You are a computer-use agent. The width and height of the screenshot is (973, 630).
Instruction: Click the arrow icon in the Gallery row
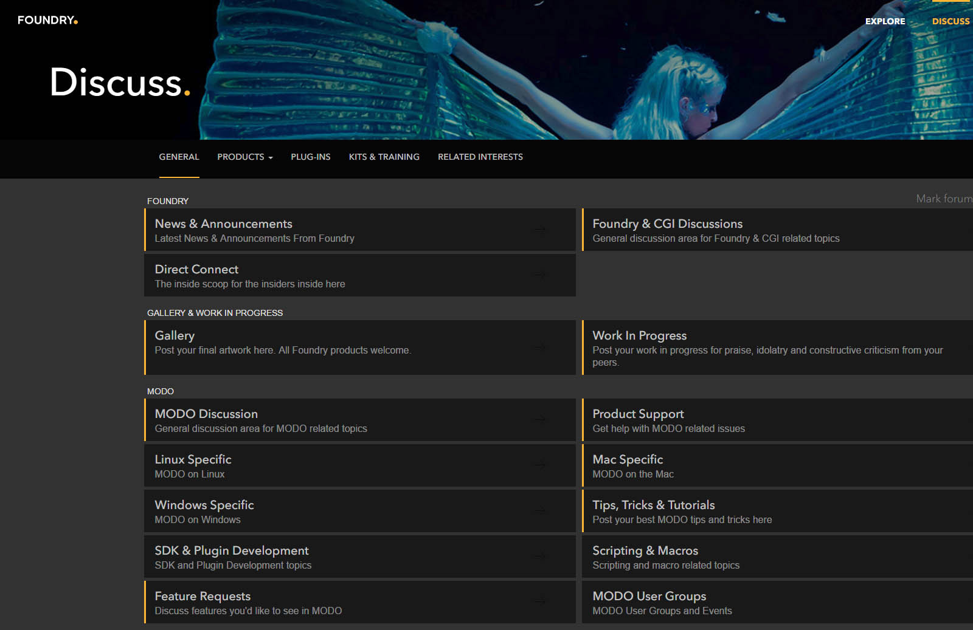coord(540,348)
